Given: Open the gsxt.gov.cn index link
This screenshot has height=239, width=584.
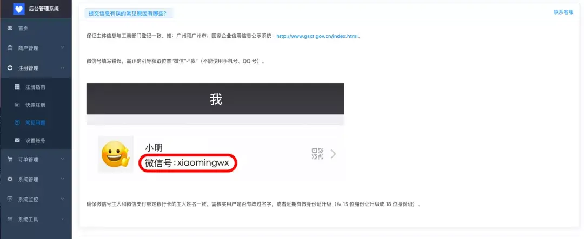Looking at the screenshot, I should [317, 37].
